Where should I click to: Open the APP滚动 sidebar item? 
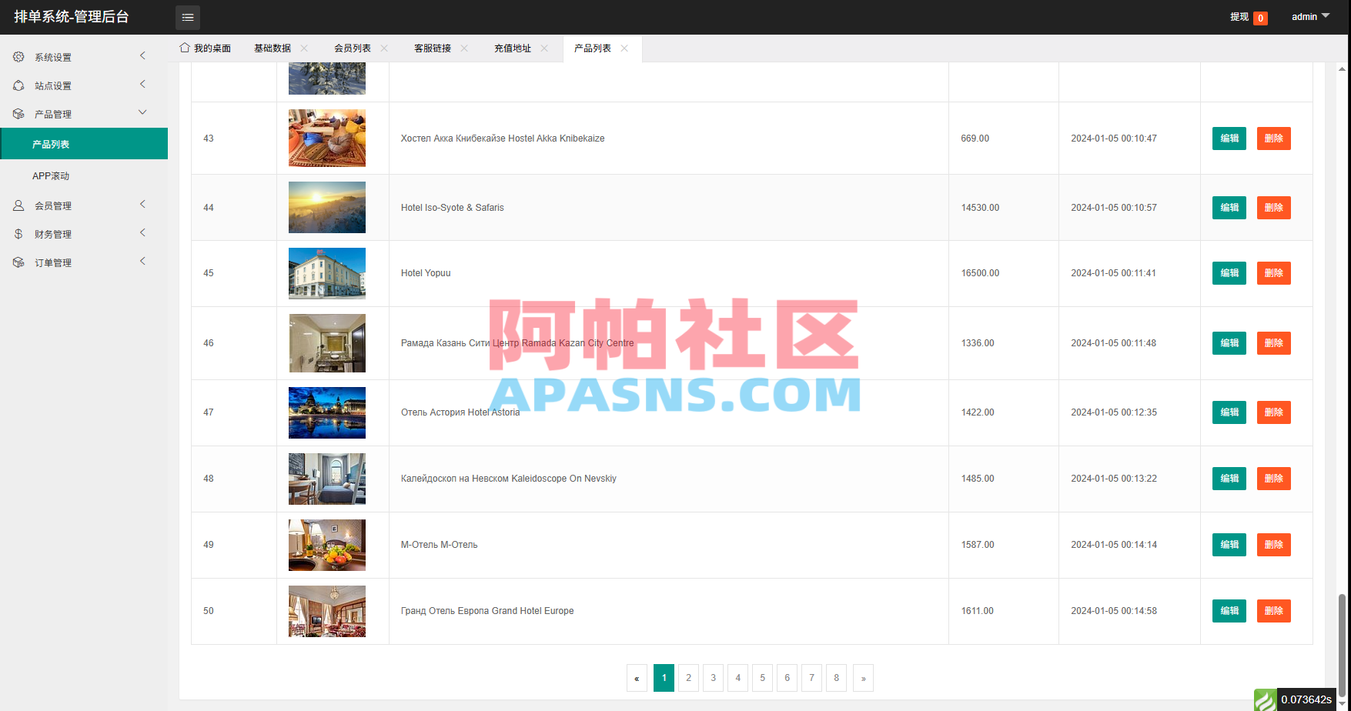84,175
